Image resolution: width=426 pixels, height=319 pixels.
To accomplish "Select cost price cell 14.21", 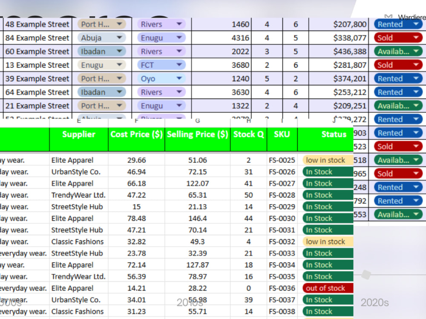I will click(136, 288).
